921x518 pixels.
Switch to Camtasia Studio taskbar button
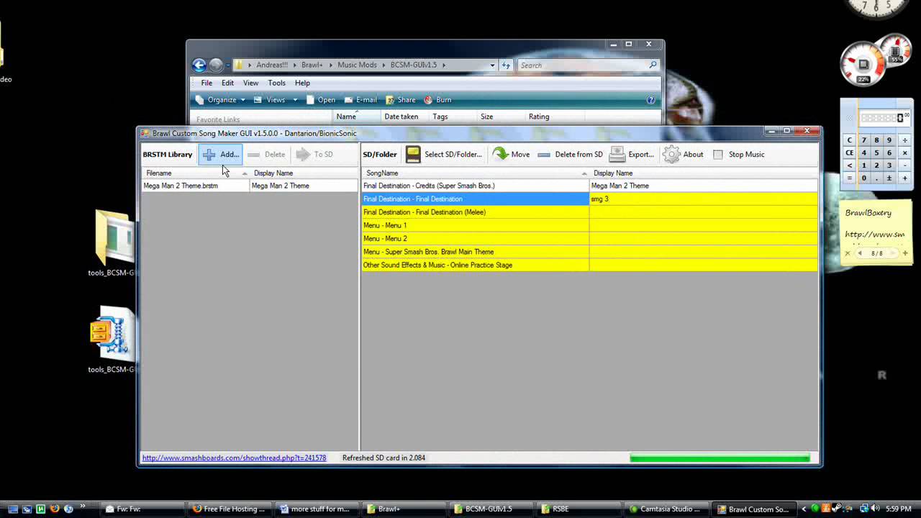(x=666, y=509)
